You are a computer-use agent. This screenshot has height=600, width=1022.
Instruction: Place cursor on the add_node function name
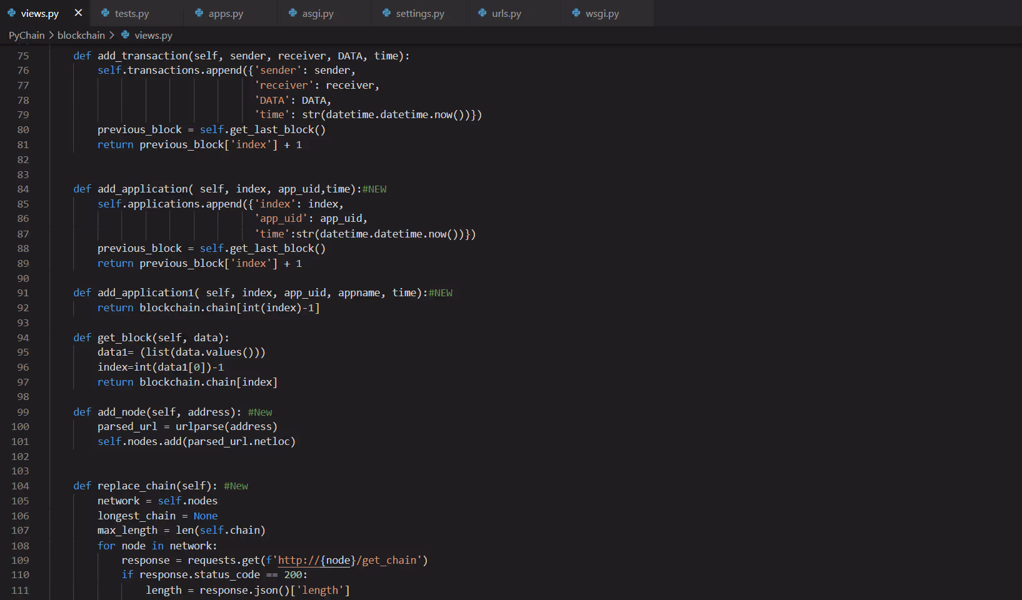(121, 412)
